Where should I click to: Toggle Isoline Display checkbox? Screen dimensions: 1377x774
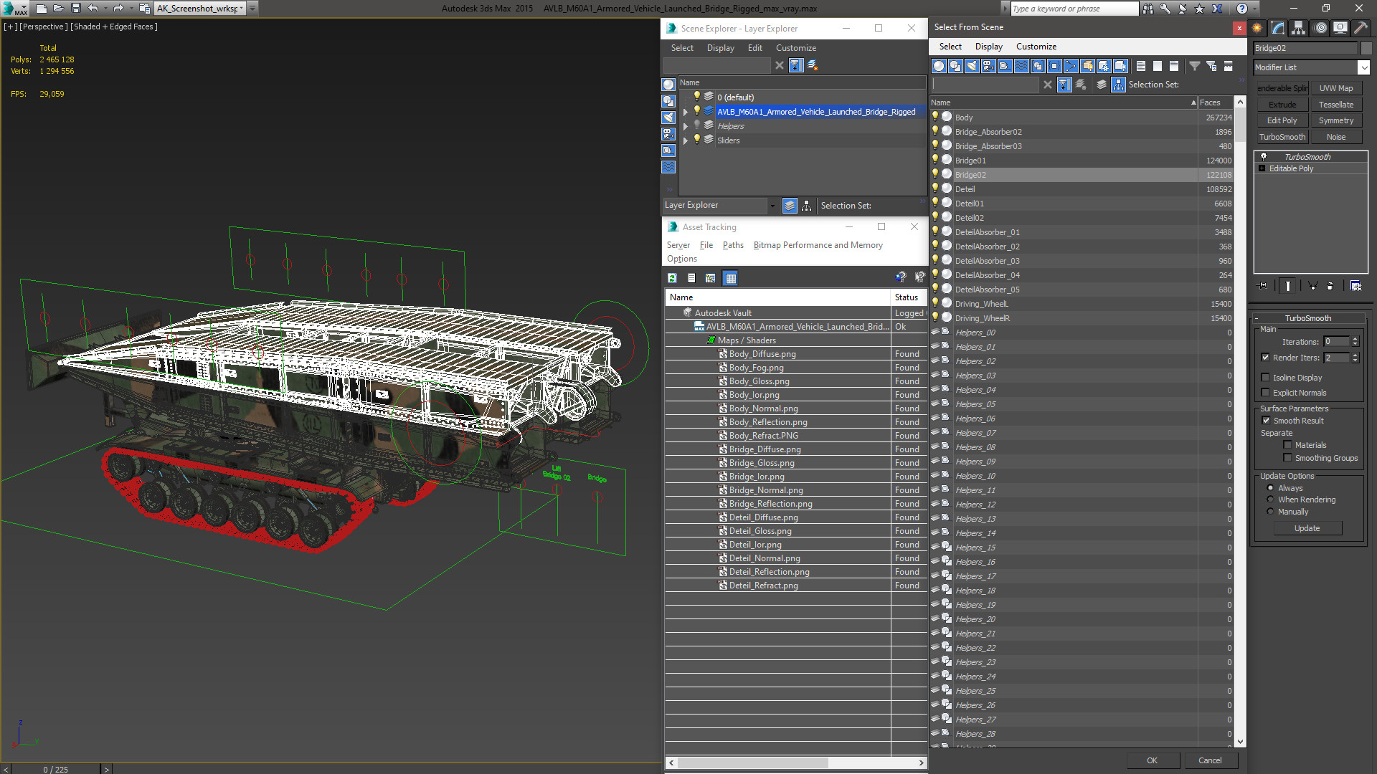pos(1266,378)
